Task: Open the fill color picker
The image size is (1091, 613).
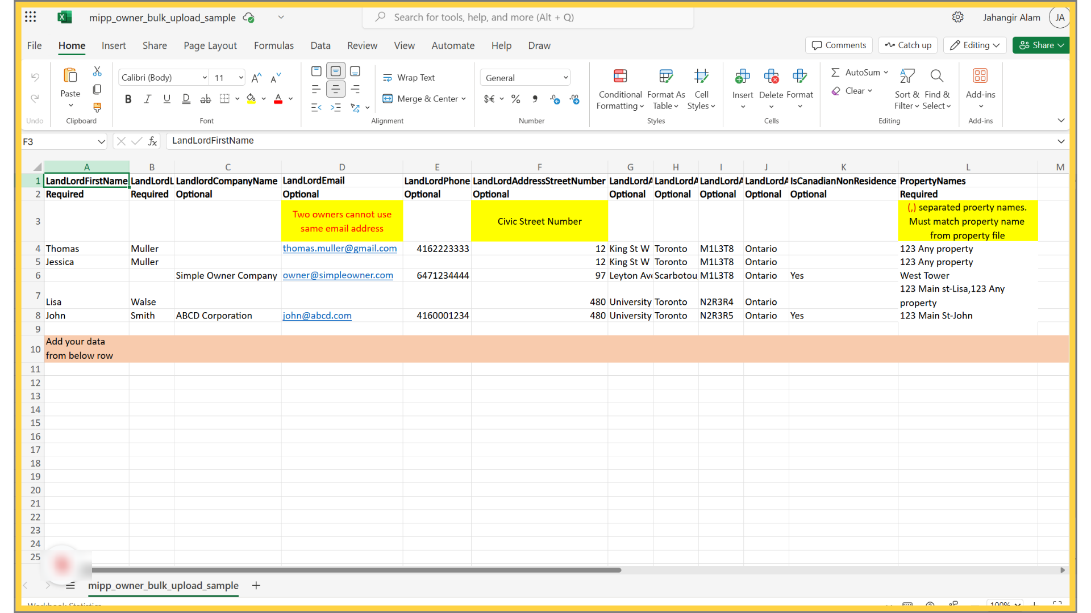Action: point(264,99)
